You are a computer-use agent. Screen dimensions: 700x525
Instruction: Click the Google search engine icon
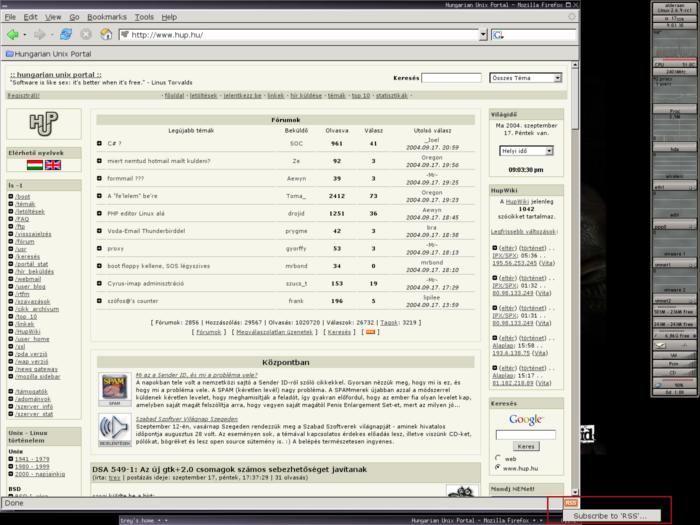coord(498,34)
